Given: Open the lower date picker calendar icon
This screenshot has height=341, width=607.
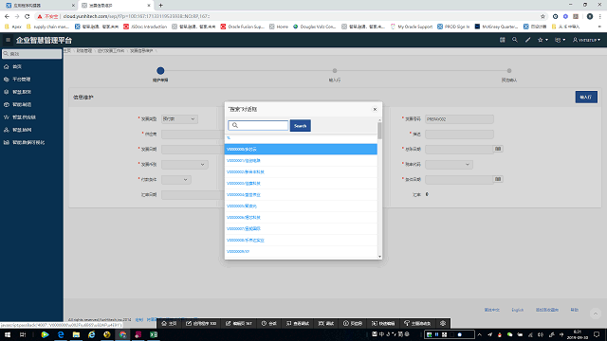Looking at the screenshot, I should point(498,179).
